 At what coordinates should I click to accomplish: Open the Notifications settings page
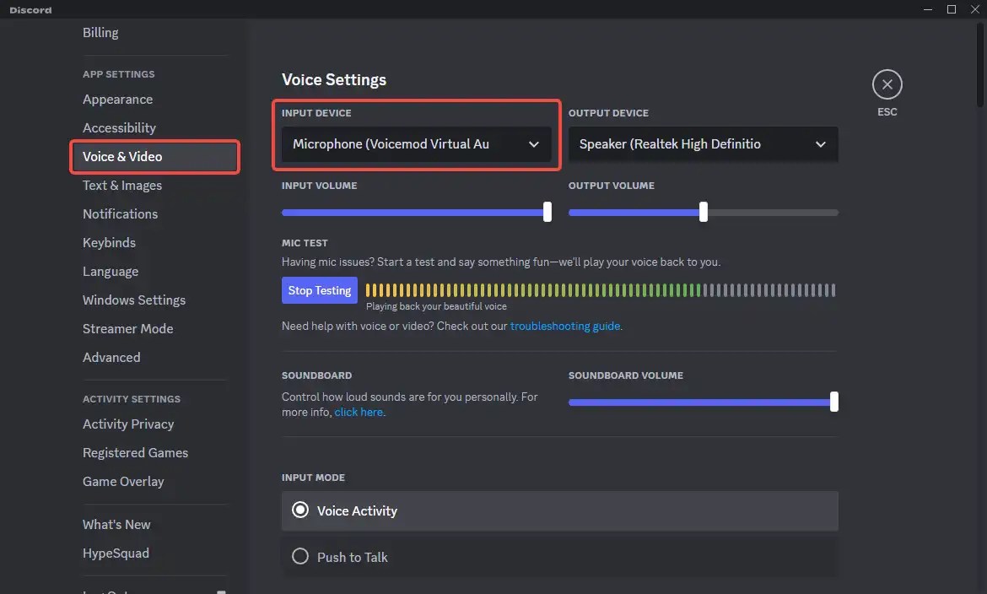(120, 213)
